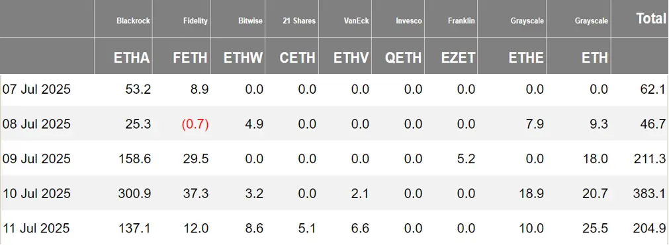Select the 11 Jul 2025 date cell
Viewport: 669px width, 245px height.
point(36,228)
